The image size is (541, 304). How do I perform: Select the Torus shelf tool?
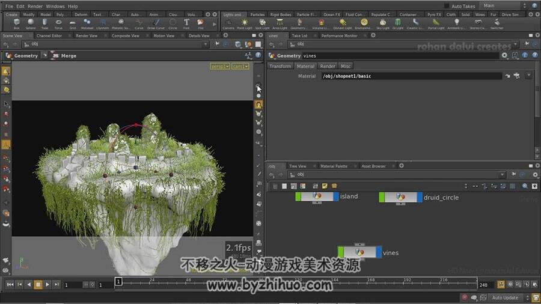point(59,24)
